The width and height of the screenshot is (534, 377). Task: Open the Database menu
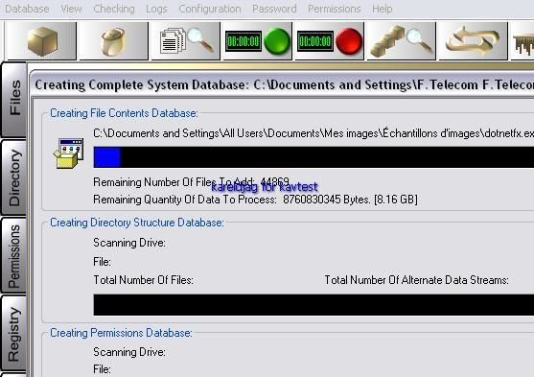tap(27, 9)
